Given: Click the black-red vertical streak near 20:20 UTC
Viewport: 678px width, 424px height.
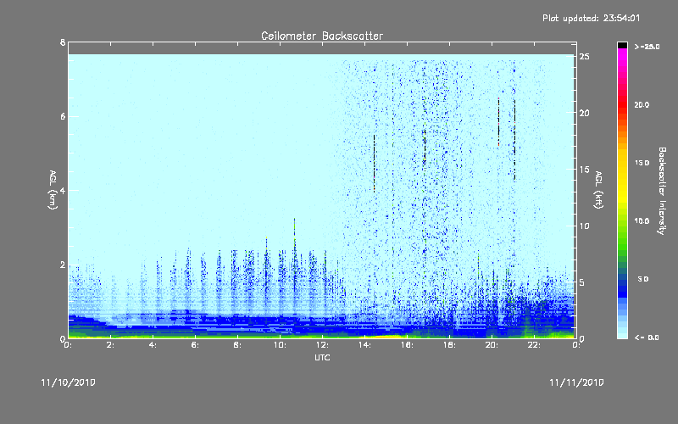Looking at the screenshot, I should click(x=498, y=122).
